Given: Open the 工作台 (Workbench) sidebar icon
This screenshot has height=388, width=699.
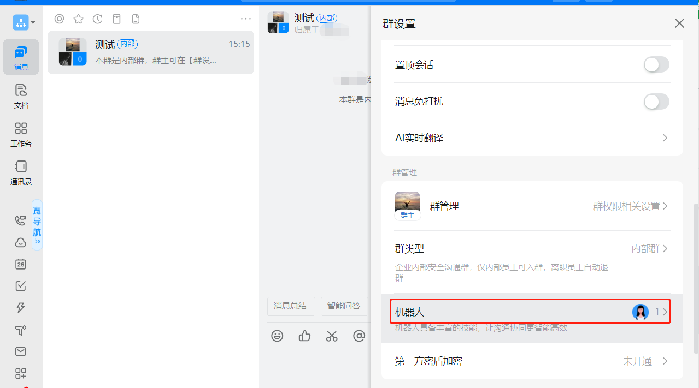Looking at the screenshot, I should (x=21, y=134).
